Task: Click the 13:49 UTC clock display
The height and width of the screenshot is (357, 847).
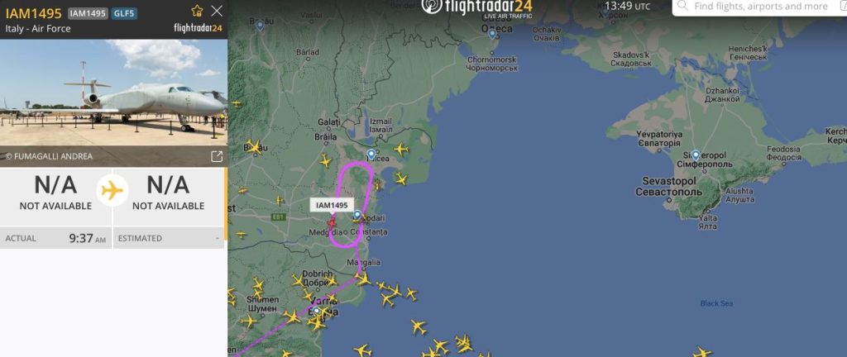Action: tap(627, 7)
